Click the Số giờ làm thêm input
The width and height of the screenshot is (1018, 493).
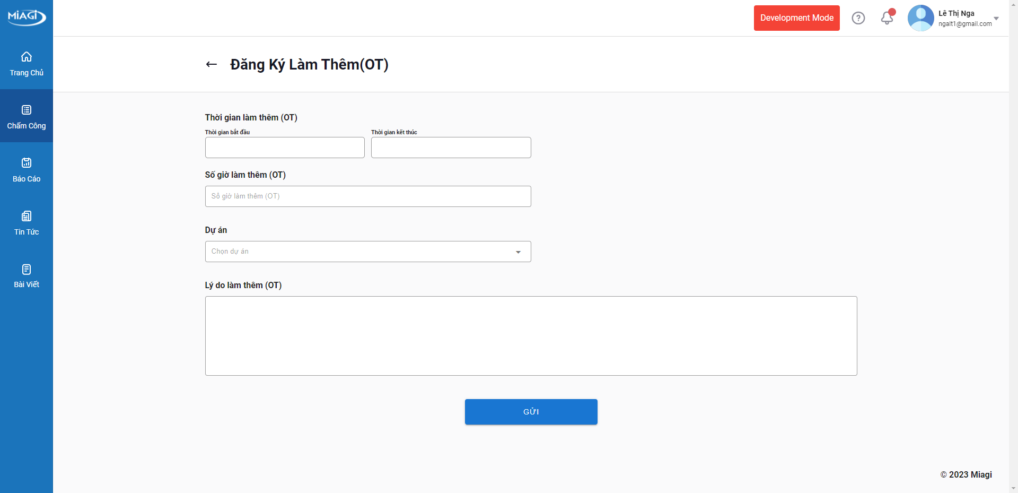[x=368, y=196]
